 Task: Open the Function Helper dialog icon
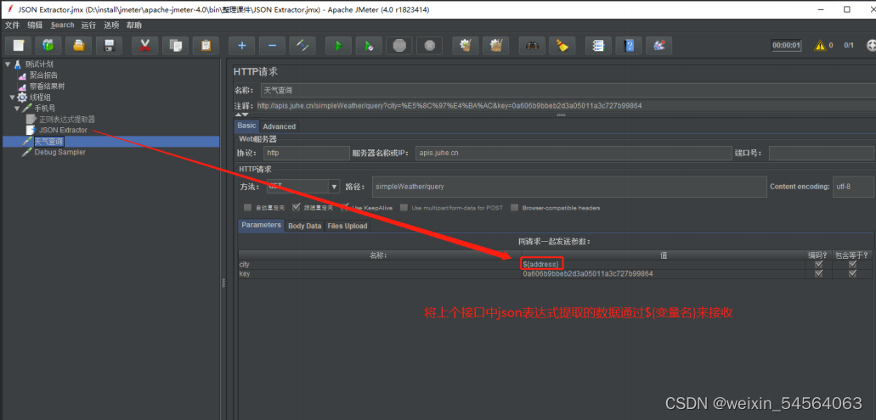click(598, 46)
